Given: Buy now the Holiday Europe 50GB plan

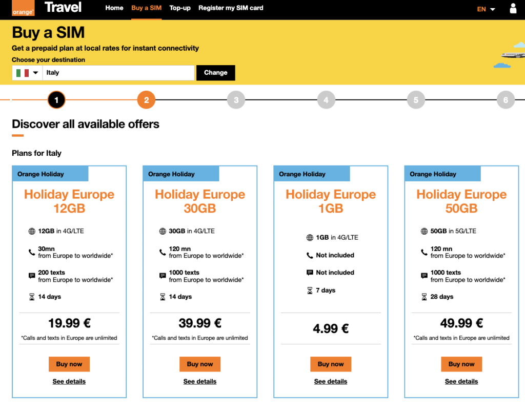Looking at the screenshot, I should click(x=461, y=364).
